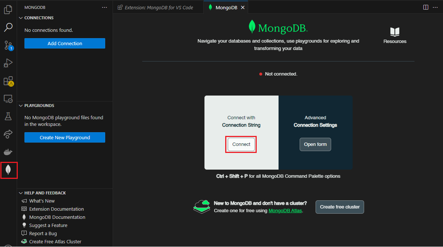The height and width of the screenshot is (247, 443).
Task: Click Create New Playground button
Action: [x=65, y=137]
